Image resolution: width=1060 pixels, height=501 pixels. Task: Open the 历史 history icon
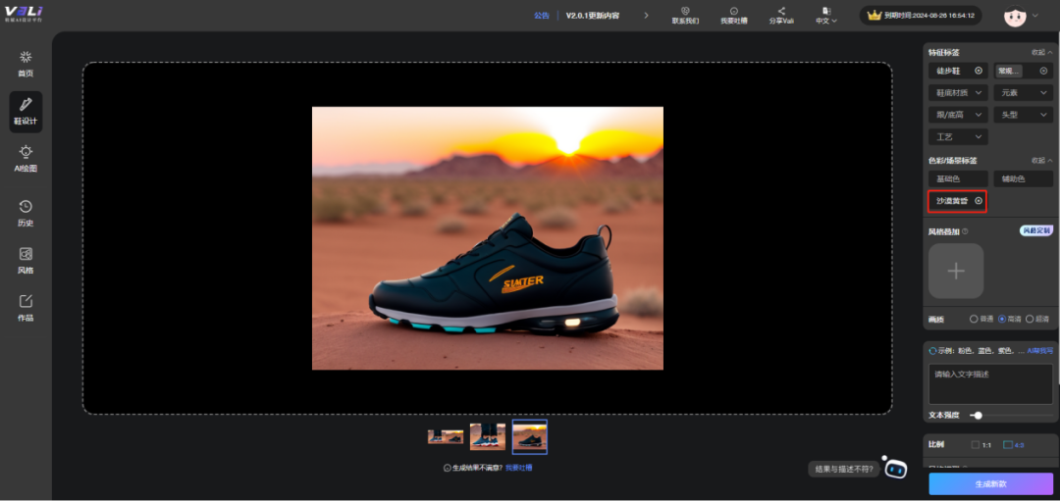(x=26, y=212)
